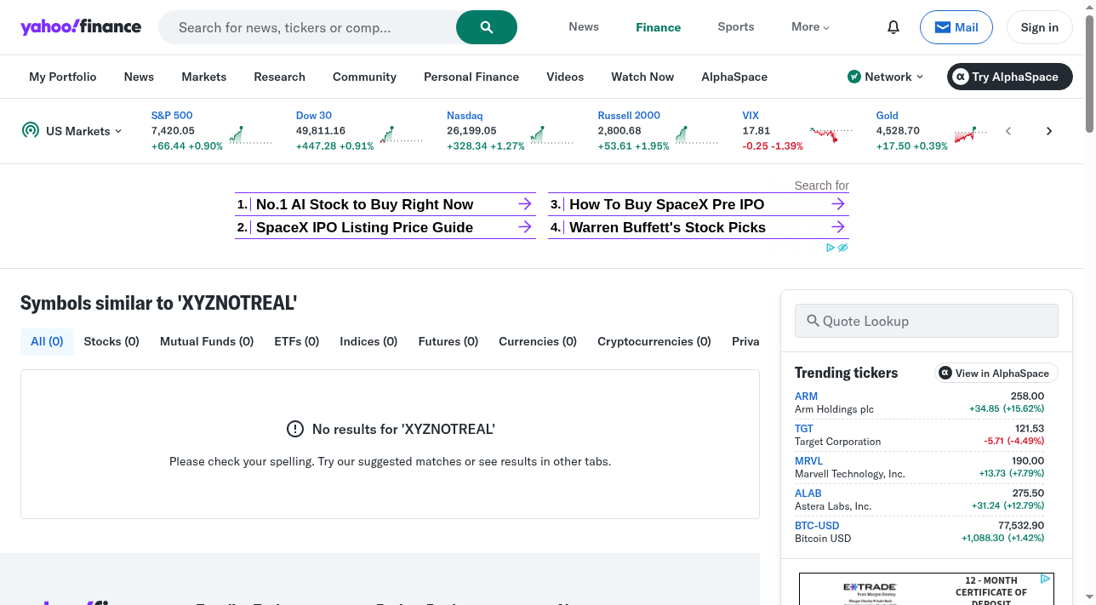This screenshot has width=1096, height=605.
Task: Show next market tickers arrow
Action: pos(1049,131)
